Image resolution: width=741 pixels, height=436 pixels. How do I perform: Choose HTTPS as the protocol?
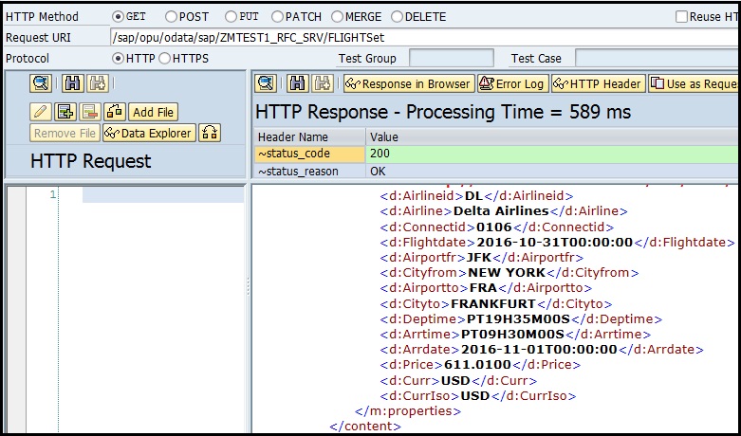tap(165, 59)
